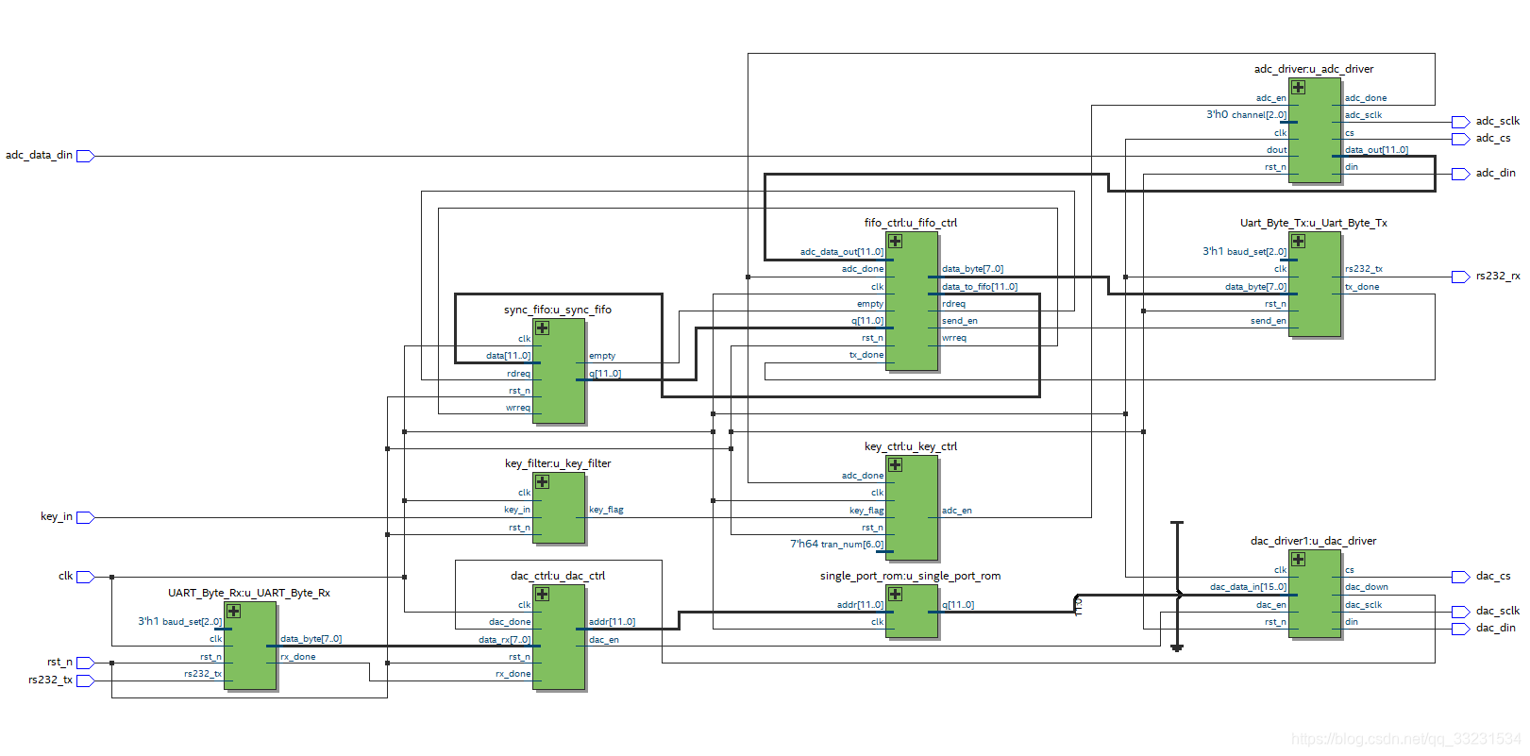Select the adc_sclk output pin symbol
Screen dimensions: 1530x756
point(1460,122)
